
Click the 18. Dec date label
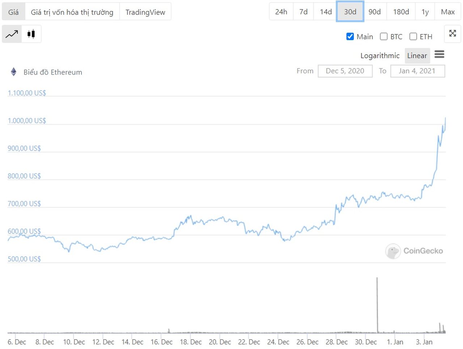(191, 342)
